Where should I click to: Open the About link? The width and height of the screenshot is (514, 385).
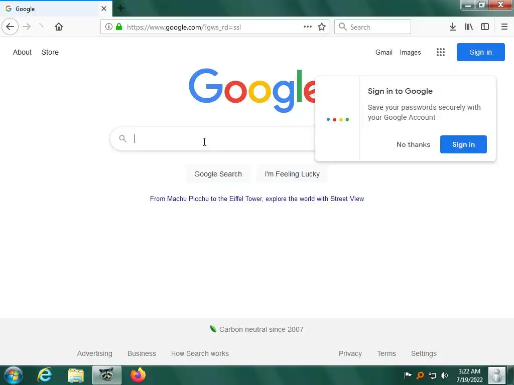(22, 52)
